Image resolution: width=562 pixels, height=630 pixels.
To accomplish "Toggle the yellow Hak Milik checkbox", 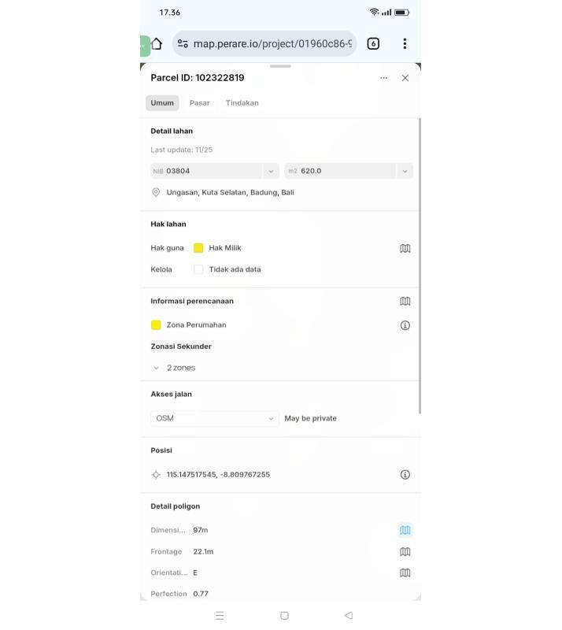I will tap(198, 248).
